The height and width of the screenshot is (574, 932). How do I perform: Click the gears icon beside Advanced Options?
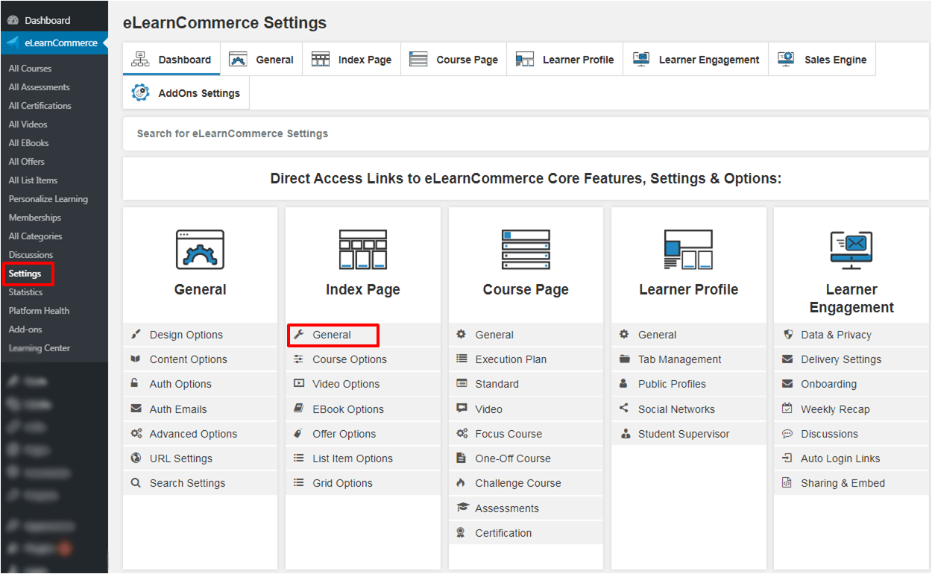(136, 433)
